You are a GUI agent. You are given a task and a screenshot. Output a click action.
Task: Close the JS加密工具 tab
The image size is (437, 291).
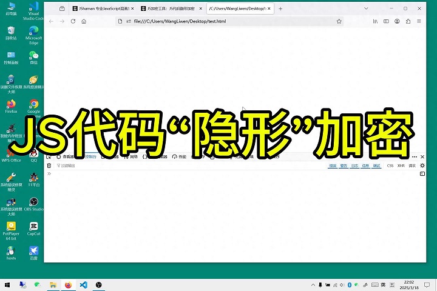point(201,8)
